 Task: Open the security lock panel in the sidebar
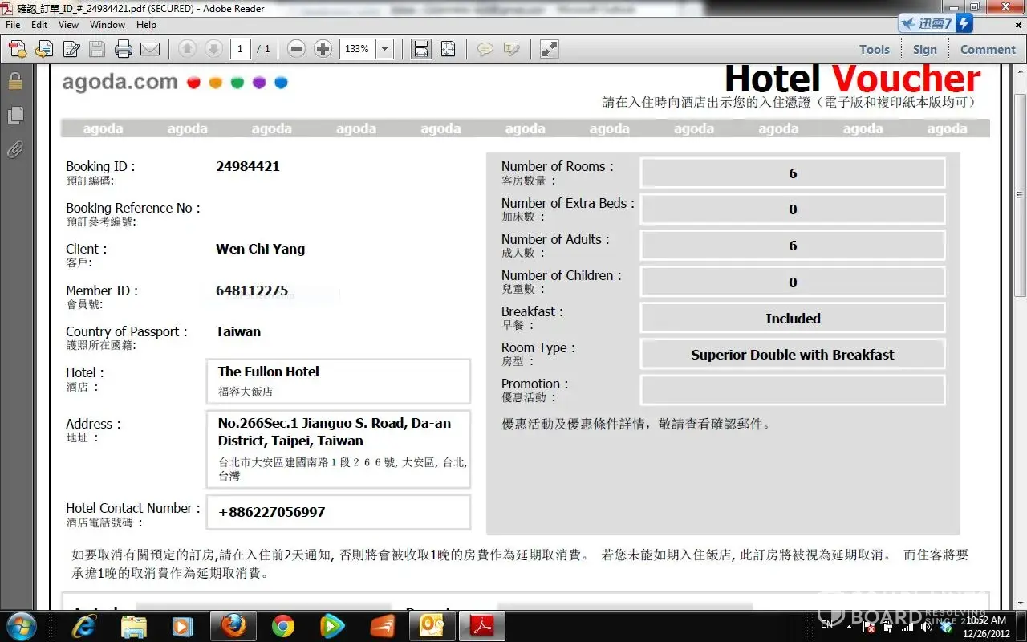(x=15, y=81)
